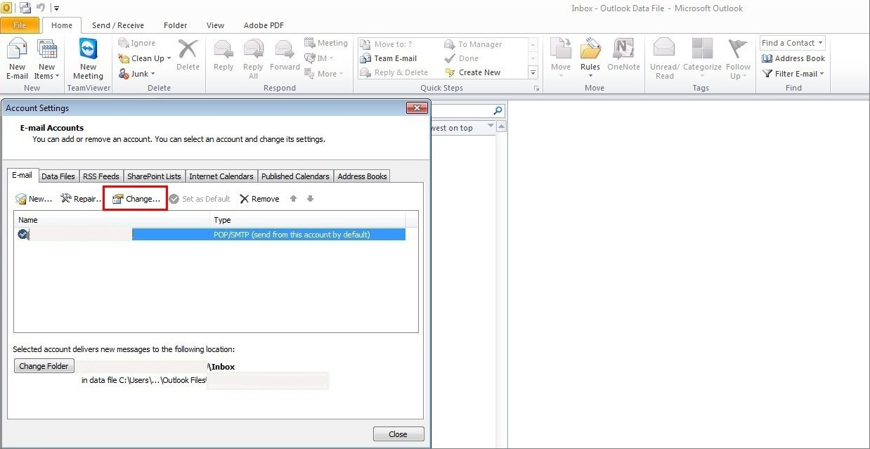Viewport: 870px width, 449px height.
Task: Select the E-mail tab in Account Settings
Action: (22, 176)
